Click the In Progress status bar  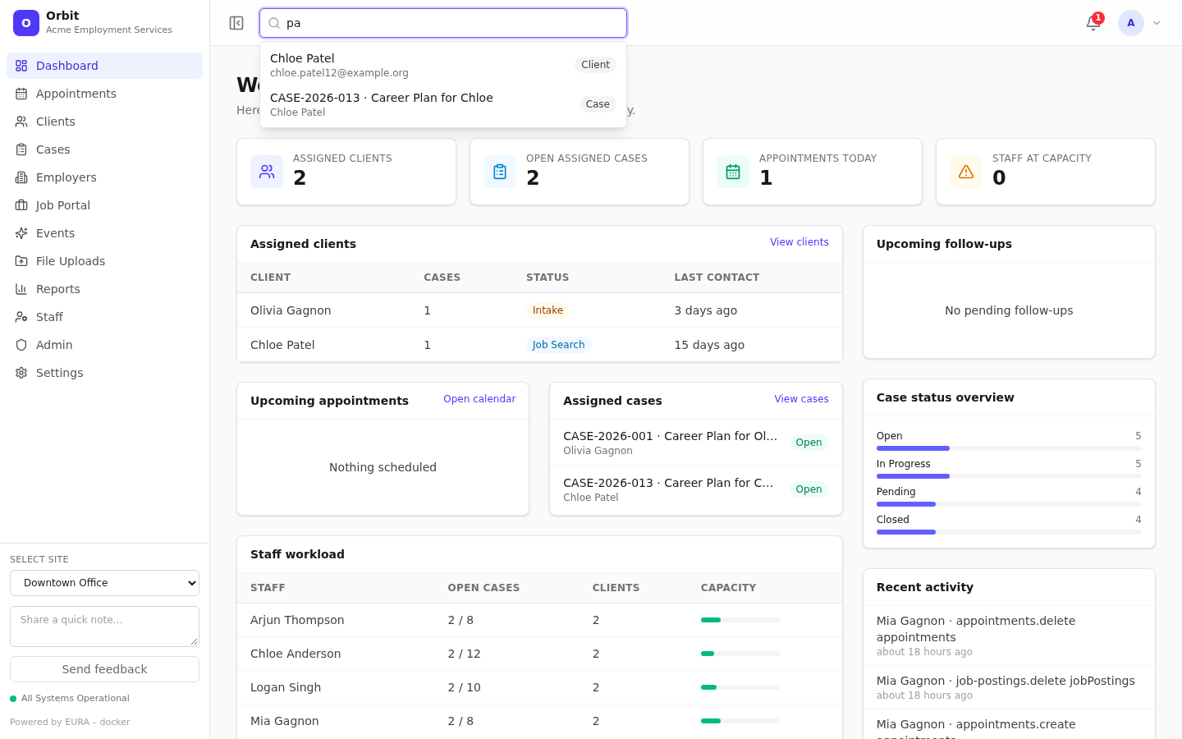(x=1009, y=476)
